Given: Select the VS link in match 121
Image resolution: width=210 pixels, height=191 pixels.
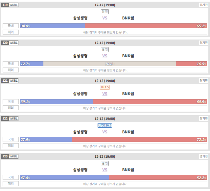Looking at the screenshot, I should tap(105, 94).
